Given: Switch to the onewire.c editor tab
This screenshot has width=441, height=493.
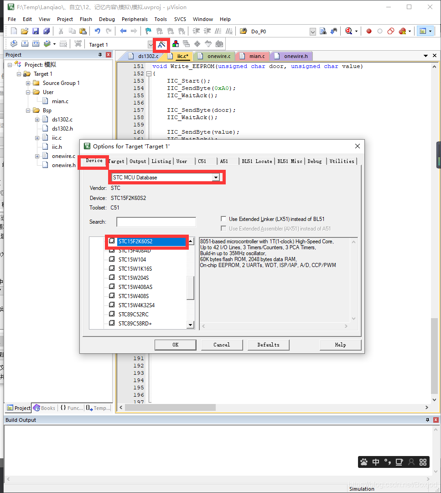Looking at the screenshot, I should [x=214, y=56].
